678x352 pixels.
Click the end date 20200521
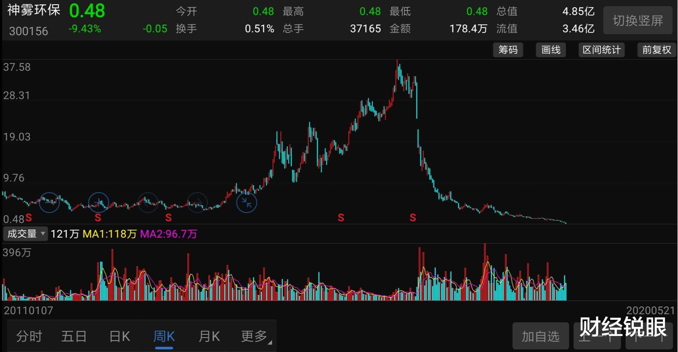click(x=651, y=310)
